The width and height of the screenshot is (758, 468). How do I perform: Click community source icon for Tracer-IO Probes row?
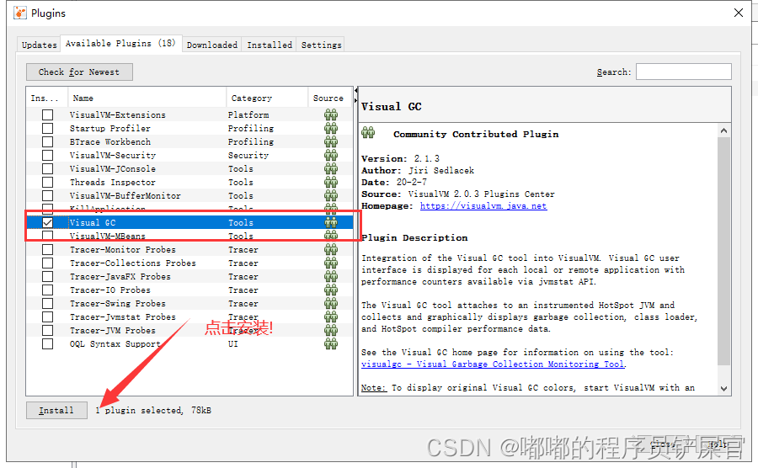tap(331, 290)
